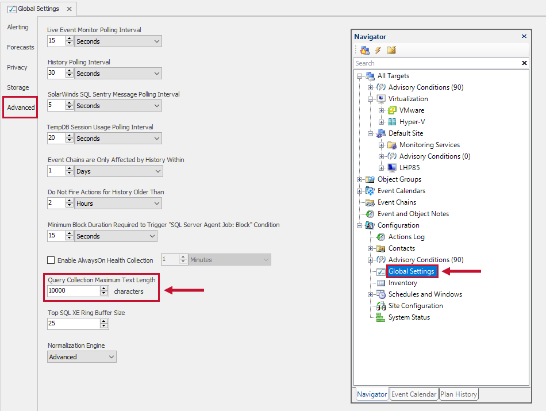
Task: Select the Alerting section in the sidebar
Action: [x=18, y=27]
